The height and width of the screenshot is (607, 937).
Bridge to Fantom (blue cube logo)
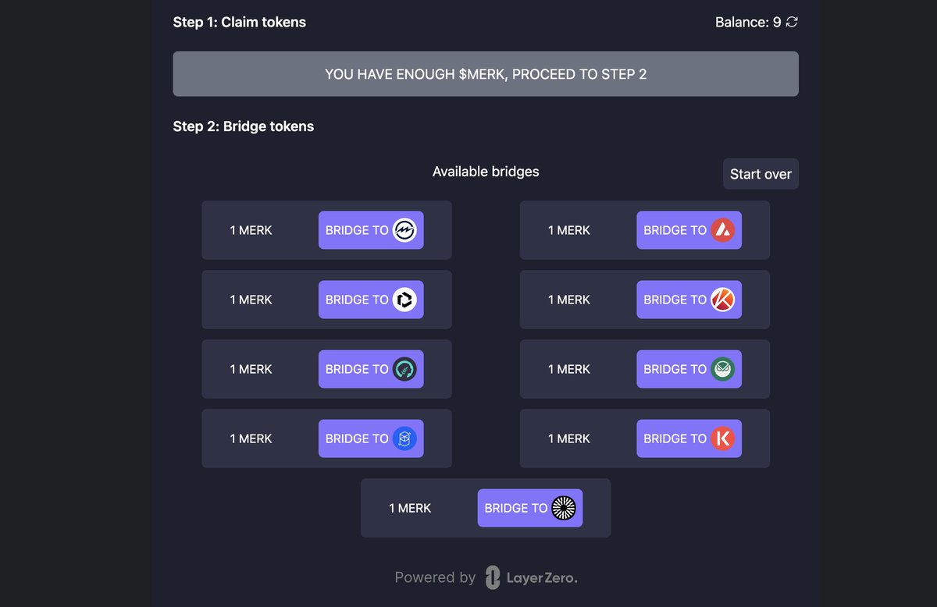pos(371,438)
